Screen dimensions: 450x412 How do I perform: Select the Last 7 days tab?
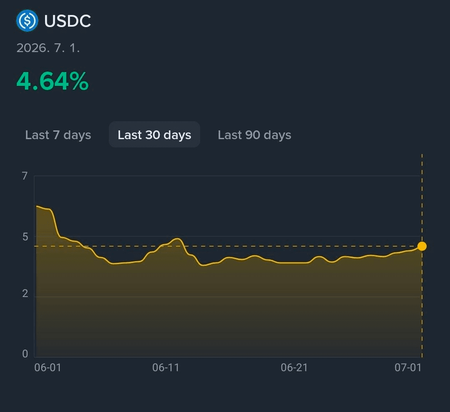(58, 135)
